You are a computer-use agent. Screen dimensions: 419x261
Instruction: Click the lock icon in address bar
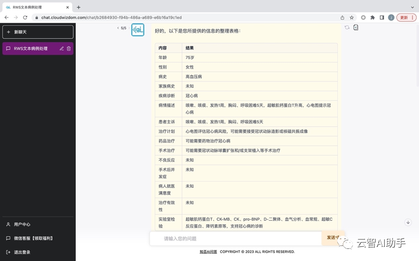pos(37,18)
